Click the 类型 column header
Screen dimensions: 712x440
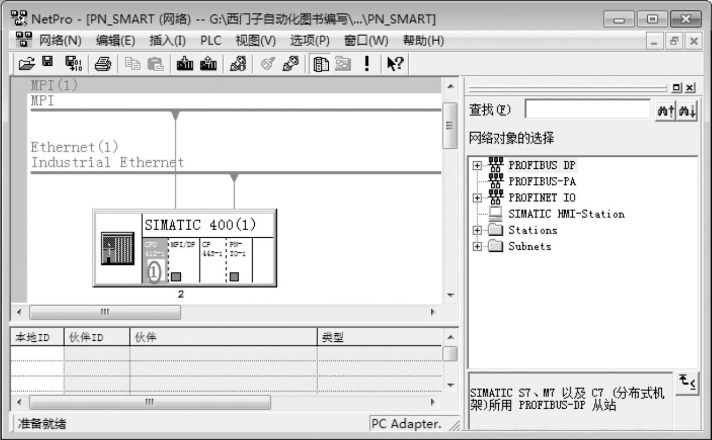tap(379, 337)
